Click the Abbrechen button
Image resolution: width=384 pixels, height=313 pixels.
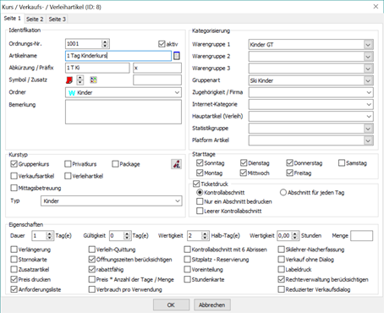point(212,305)
